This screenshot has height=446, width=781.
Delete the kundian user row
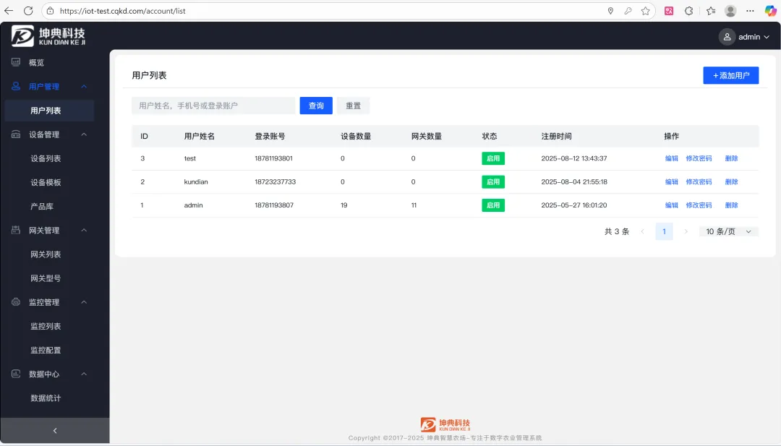[731, 181]
